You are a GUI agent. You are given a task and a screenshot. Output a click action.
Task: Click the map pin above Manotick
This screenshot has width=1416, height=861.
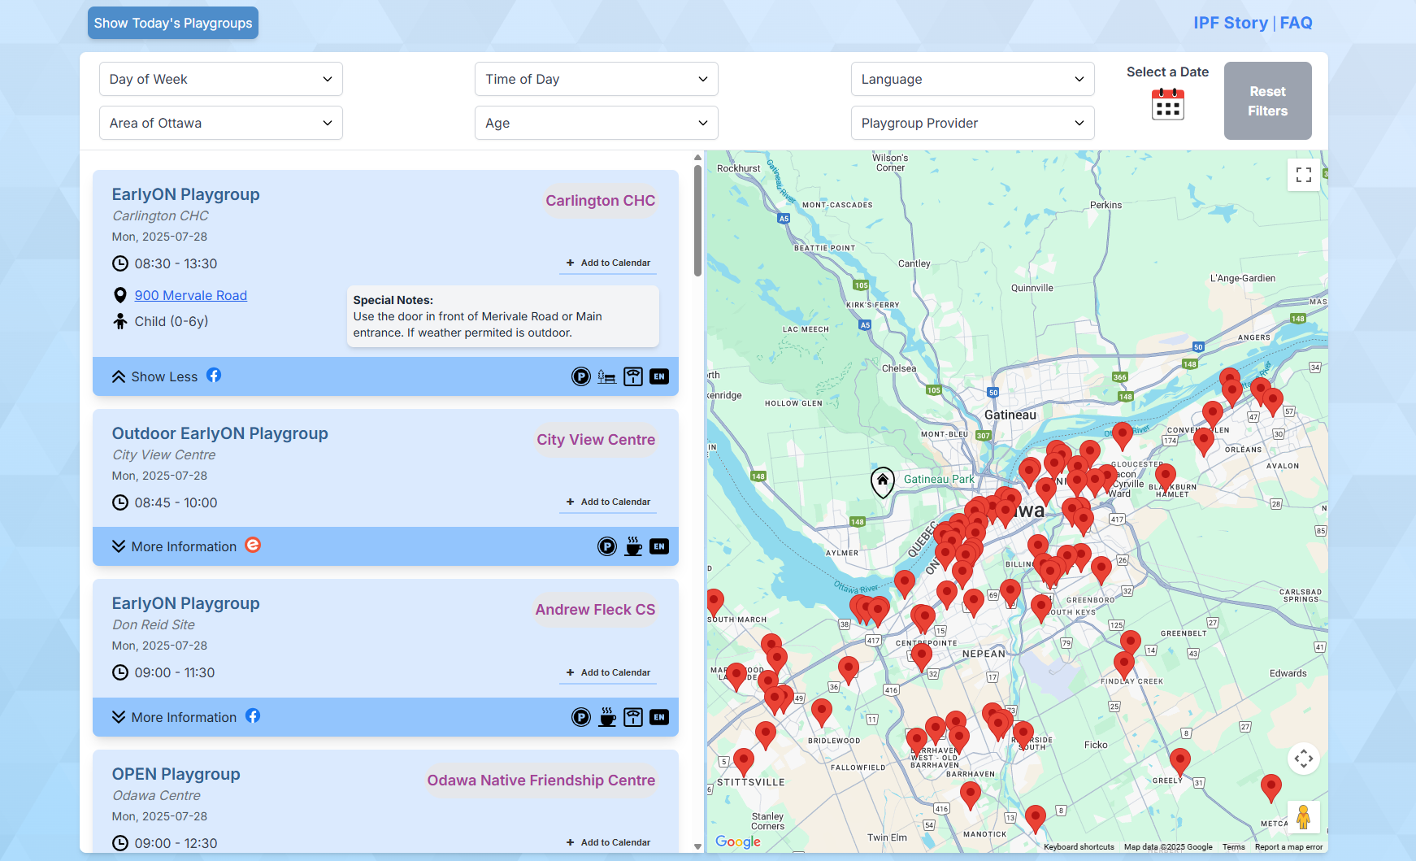[x=1036, y=818]
